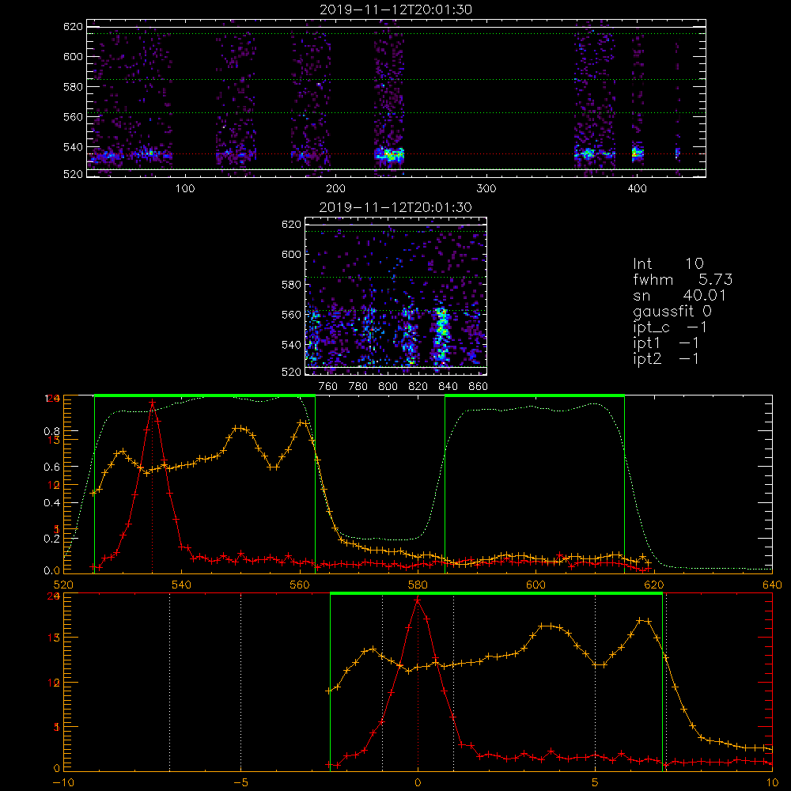The width and height of the screenshot is (791, 791).
Task: Click the '0.6' y-axis label of profile plot
Action: (x=51, y=467)
